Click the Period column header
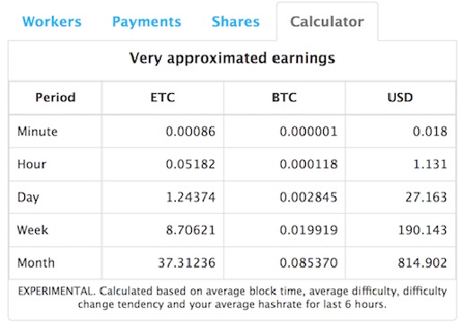The image size is (463, 325). pyautogui.click(x=56, y=98)
